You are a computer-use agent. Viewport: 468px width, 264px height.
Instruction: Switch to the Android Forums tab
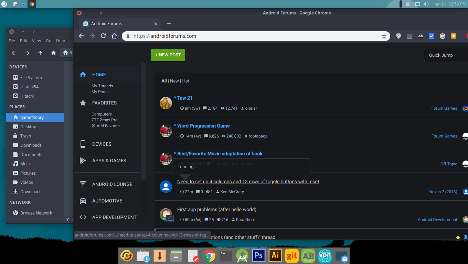click(x=120, y=24)
